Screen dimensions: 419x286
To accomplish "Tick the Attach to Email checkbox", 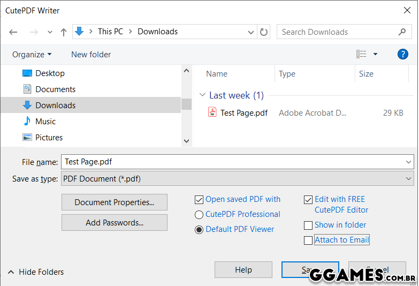I will (308, 240).
